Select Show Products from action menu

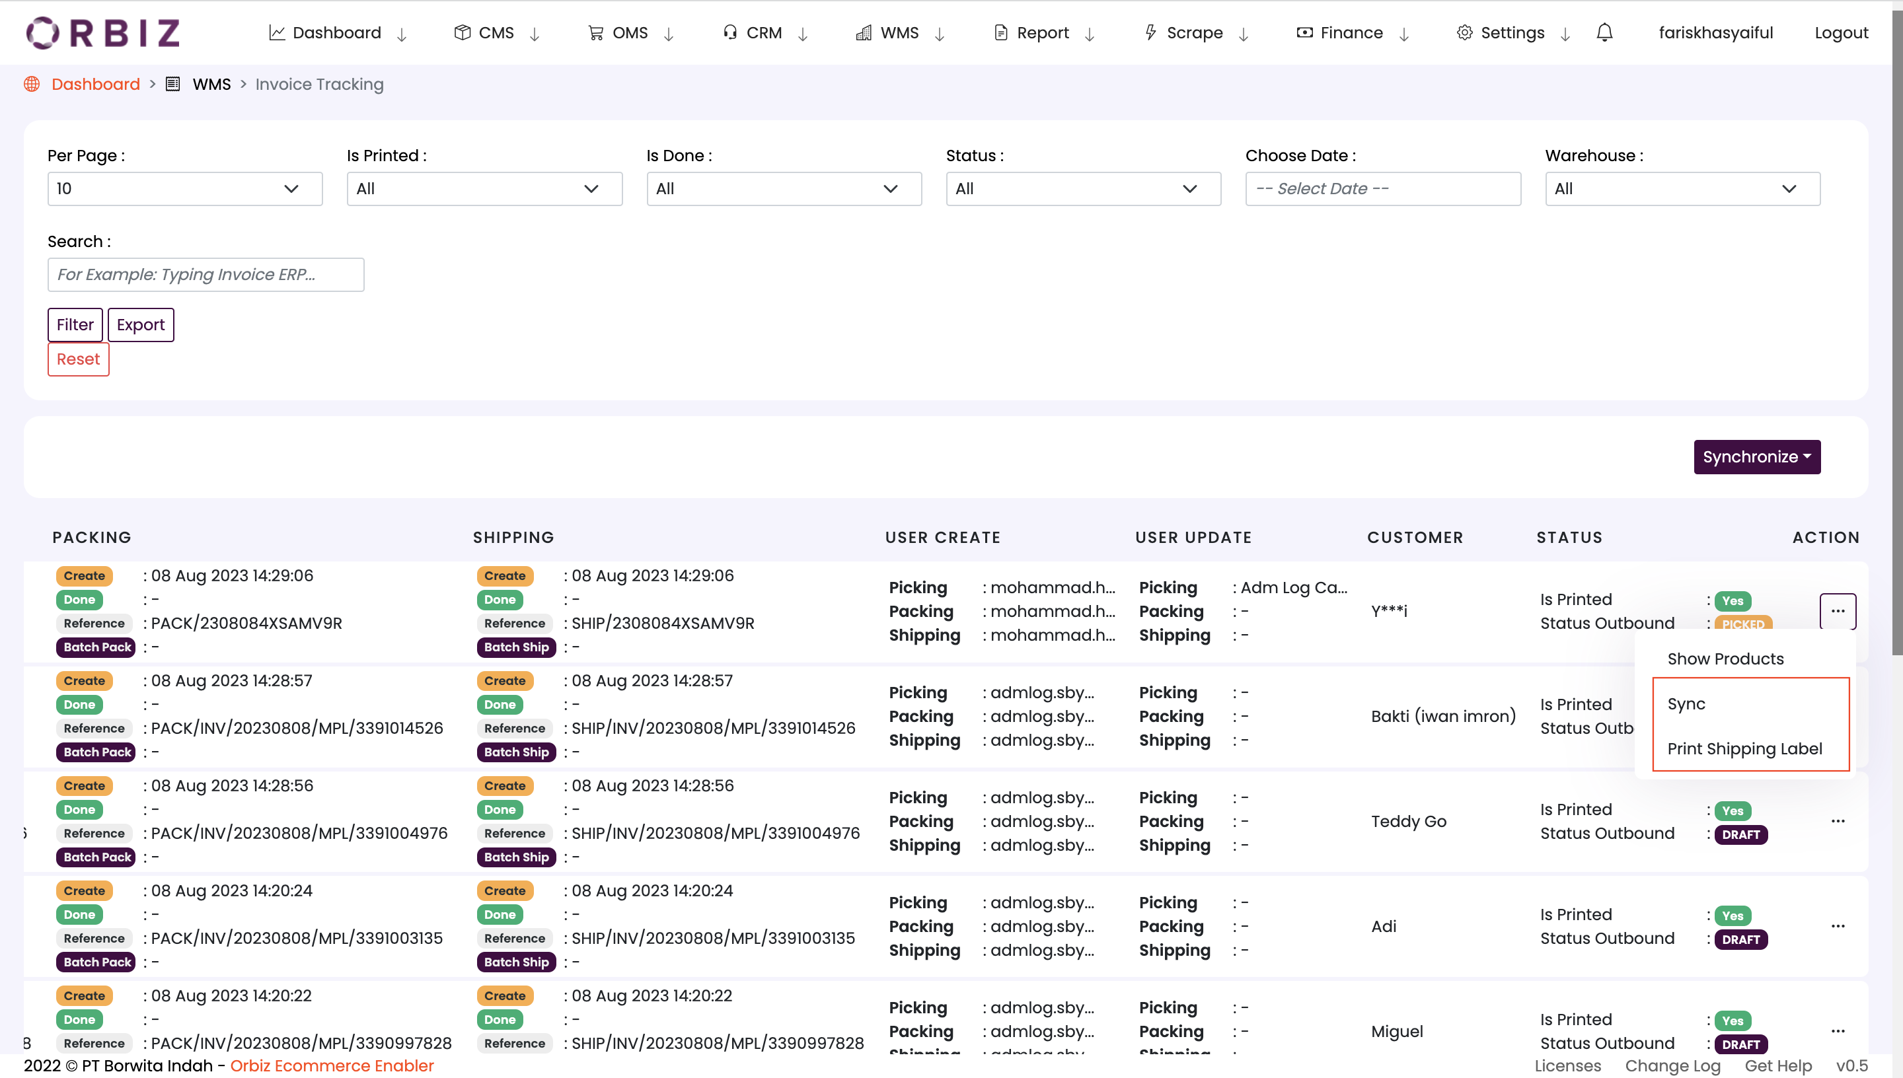click(x=1725, y=659)
